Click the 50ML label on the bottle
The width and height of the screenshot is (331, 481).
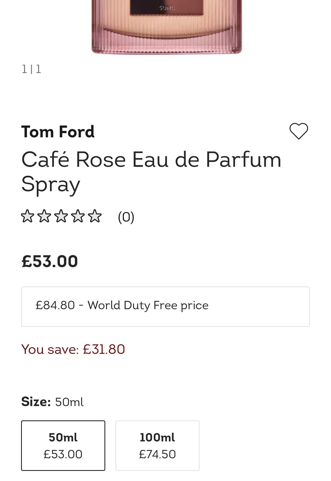[x=167, y=8]
